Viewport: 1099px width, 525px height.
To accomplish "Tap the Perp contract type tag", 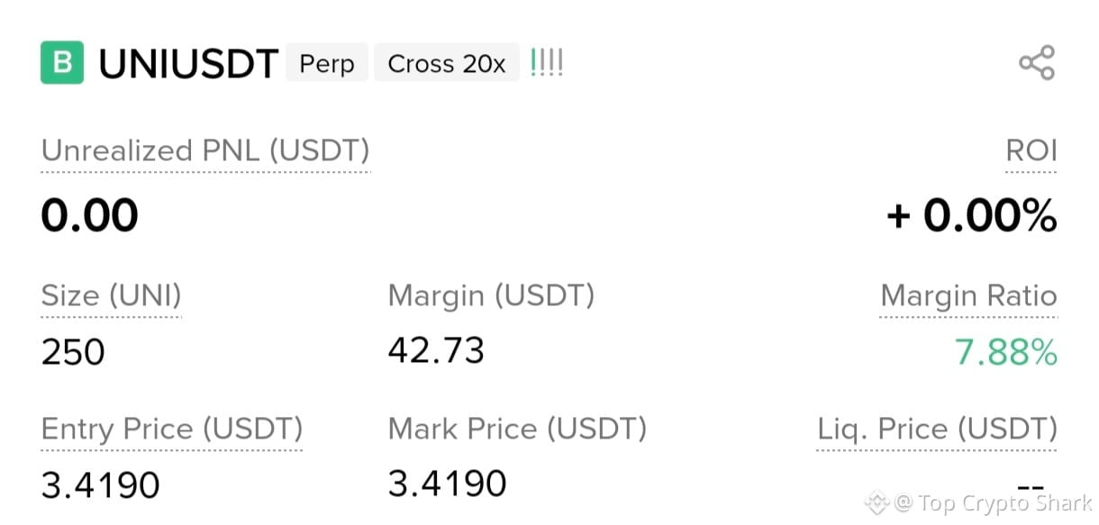I will [x=327, y=64].
